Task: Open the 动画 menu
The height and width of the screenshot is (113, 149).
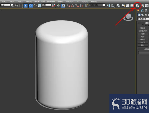Action: (43, 2)
